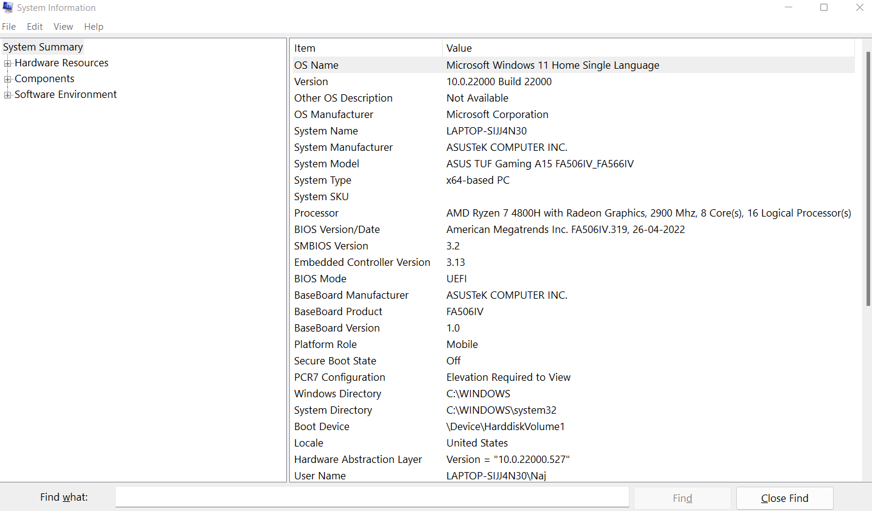Image resolution: width=872 pixels, height=511 pixels.
Task: Open the Edit menu
Action: coord(35,27)
